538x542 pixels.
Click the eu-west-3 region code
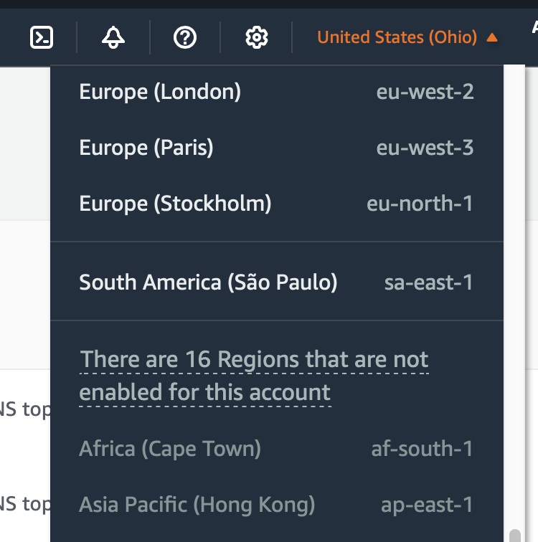425,148
